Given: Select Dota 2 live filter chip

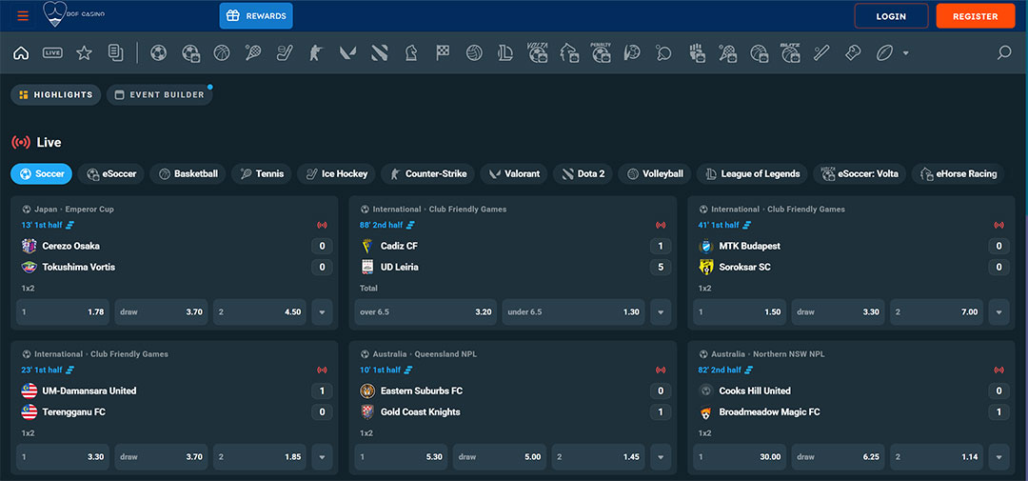Looking at the screenshot, I should click(x=583, y=174).
